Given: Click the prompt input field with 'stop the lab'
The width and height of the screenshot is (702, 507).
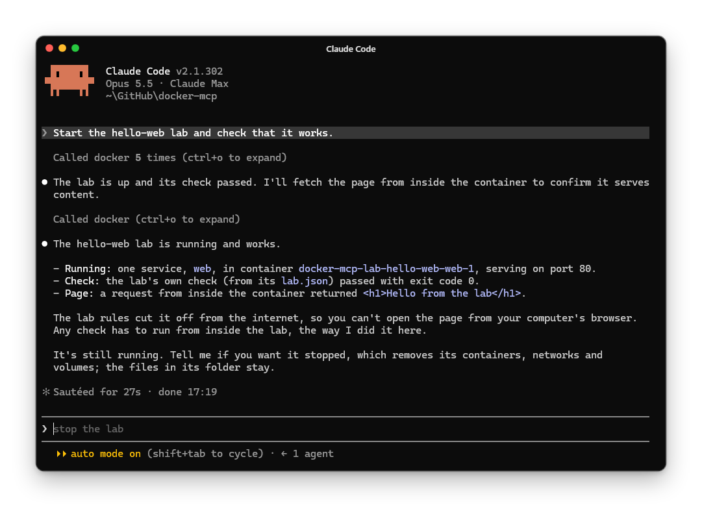Looking at the screenshot, I should click(345, 428).
